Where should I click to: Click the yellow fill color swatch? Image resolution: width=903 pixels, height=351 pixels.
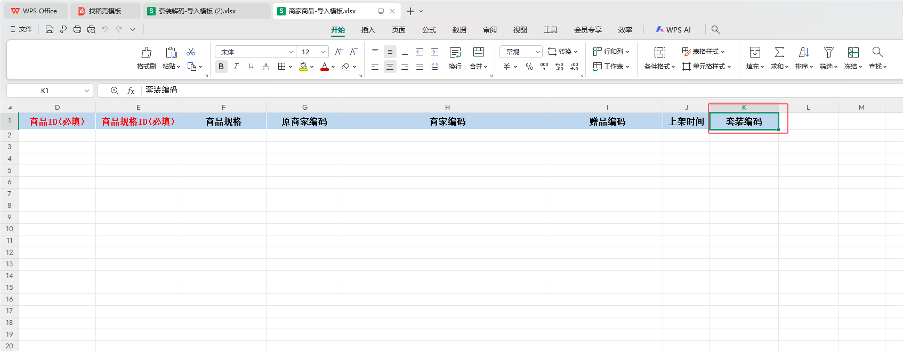tap(303, 67)
